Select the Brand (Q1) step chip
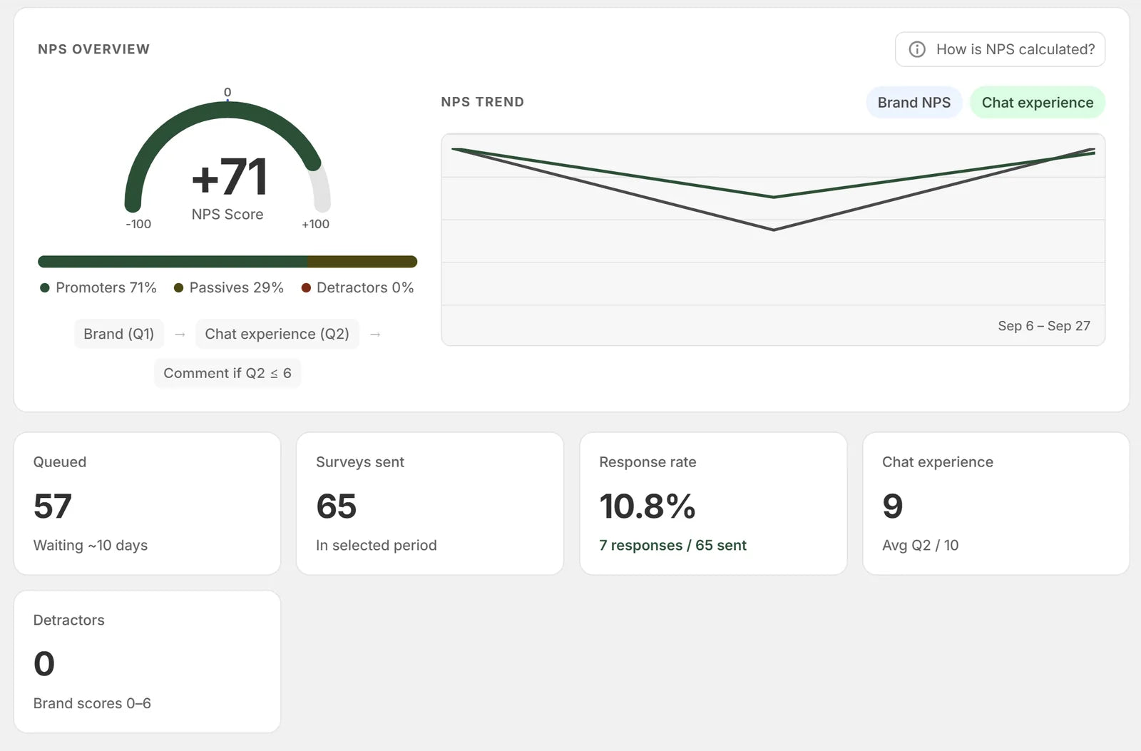This screenshot has width=1141, height=751. coord(119,334)
